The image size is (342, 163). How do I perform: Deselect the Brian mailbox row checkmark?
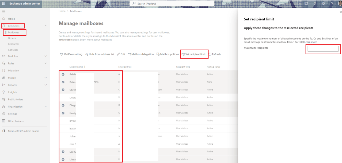(x=63, y=82)
